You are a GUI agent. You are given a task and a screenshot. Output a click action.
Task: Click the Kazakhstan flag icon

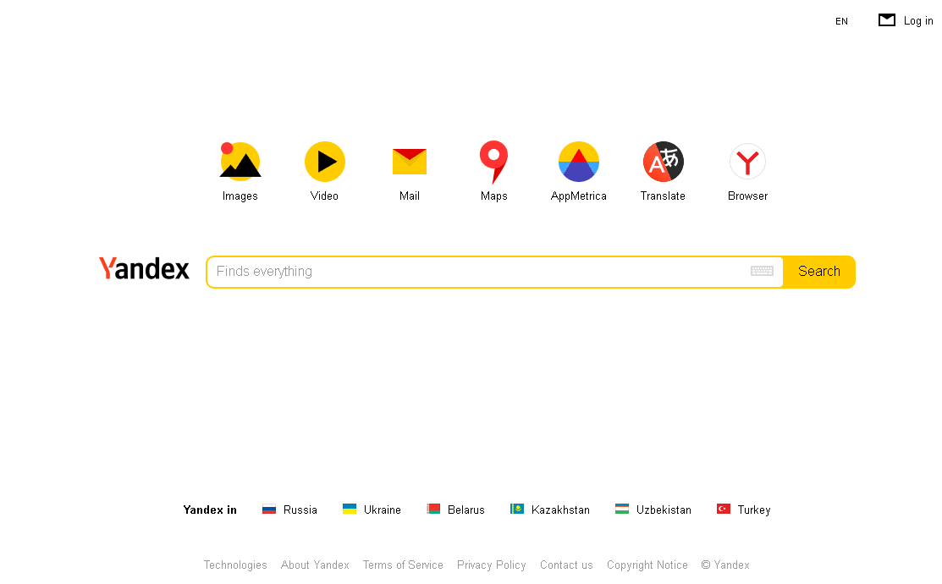click(516, 509)
